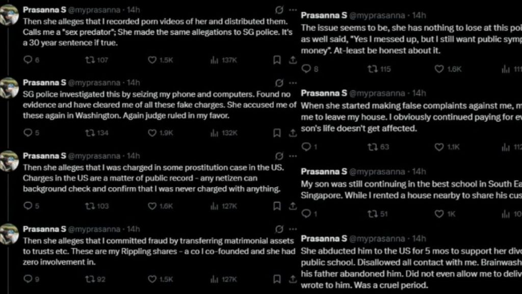Retweet the tweet about SG police investigation
The image size is (522, 294).
click(89, 133)
